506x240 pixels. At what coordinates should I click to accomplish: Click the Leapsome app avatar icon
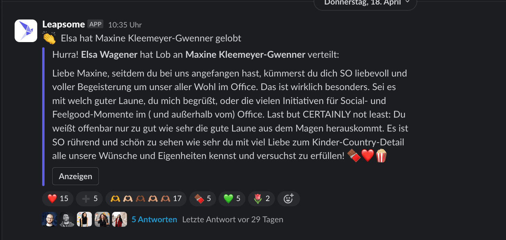point(26,31)
